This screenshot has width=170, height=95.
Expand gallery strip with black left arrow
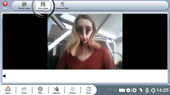(4, 76)
